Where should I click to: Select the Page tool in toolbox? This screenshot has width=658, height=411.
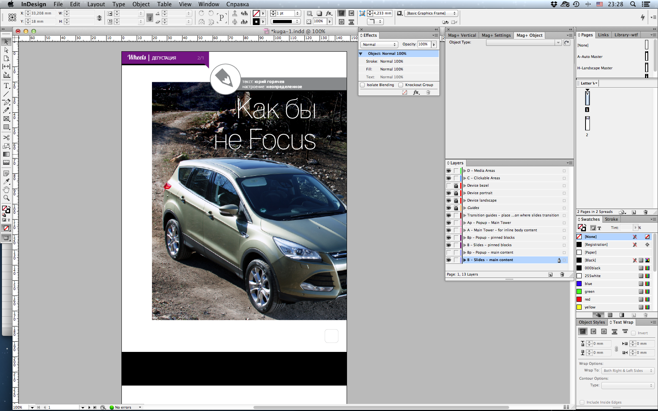point(6,58)
